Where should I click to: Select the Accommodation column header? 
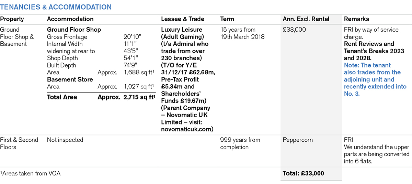coord(70,19)
